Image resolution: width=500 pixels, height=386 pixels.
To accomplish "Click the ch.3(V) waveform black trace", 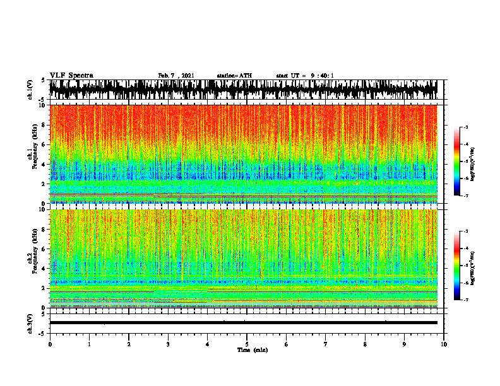I will pyautogui.click(x=243, y=323).
